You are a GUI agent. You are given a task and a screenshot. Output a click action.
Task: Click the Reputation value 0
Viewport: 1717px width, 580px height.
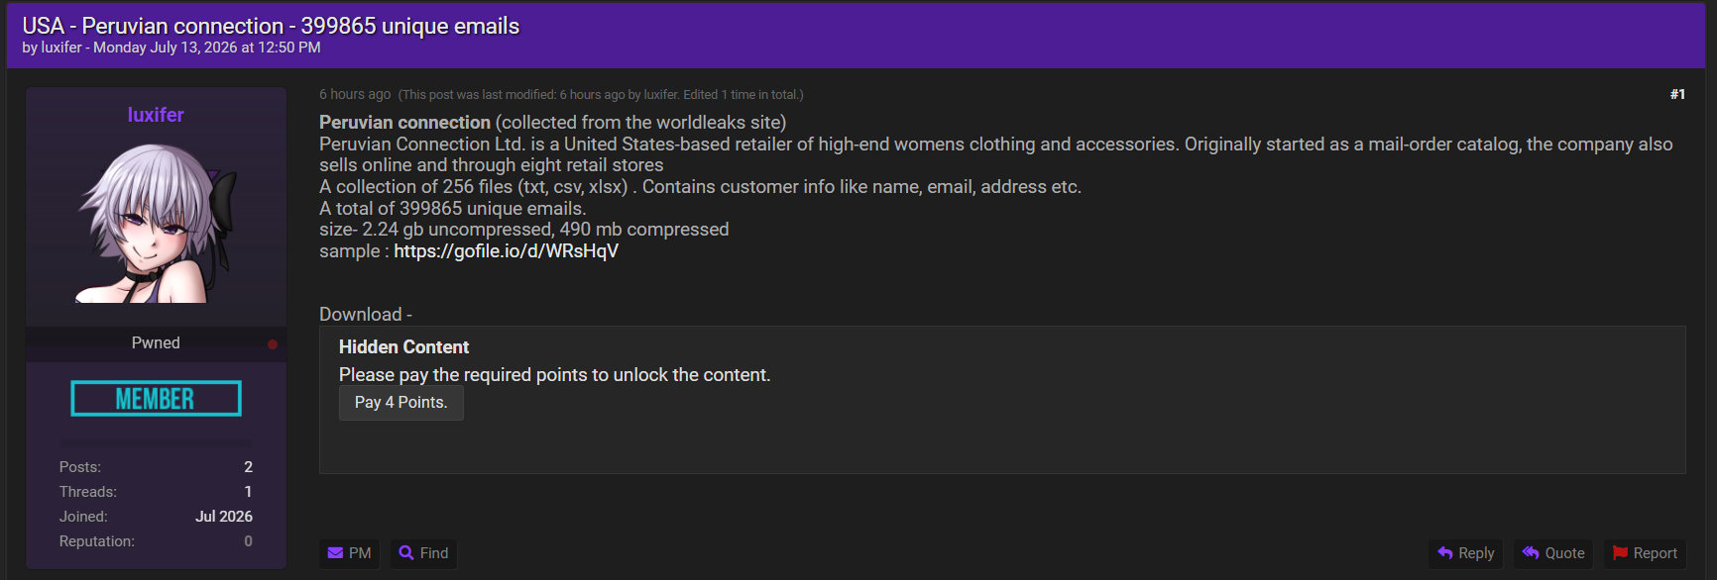point(248,541)
